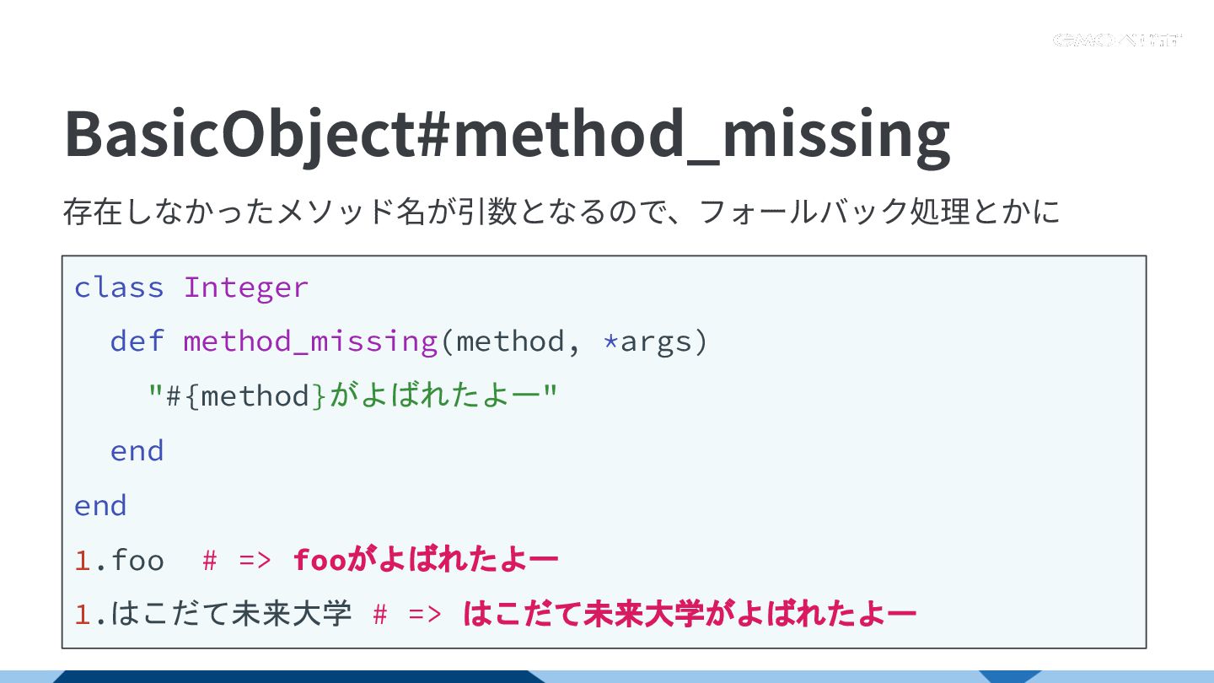
Task: Click the 'class' keyword in the code
Action: tap(119, 288)
